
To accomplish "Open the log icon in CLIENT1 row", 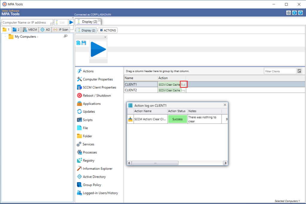I will click(x=183, y=84).
